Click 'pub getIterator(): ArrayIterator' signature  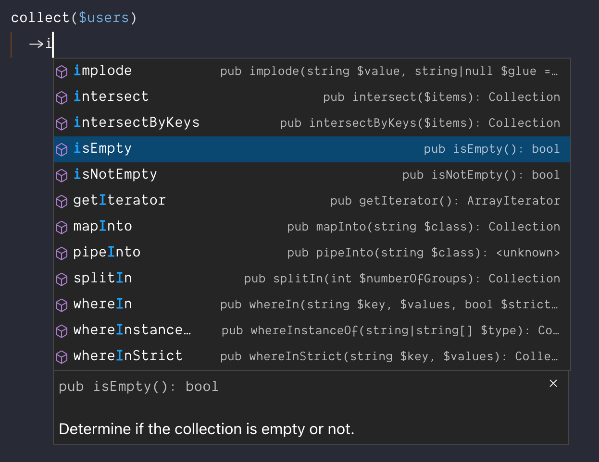click(x=445, y=201)
